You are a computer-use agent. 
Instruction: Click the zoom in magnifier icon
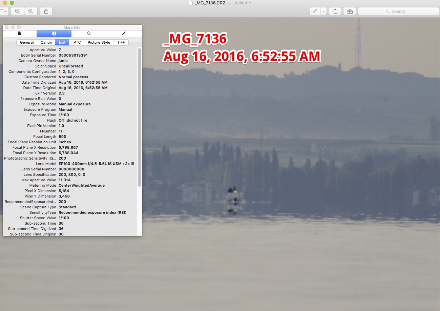point(31,11)
